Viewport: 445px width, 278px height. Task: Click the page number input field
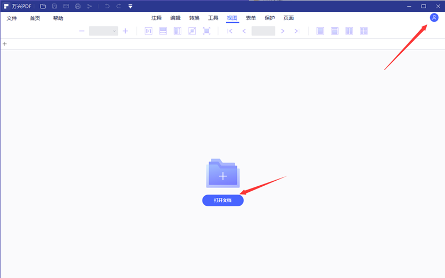pos(263,31)
